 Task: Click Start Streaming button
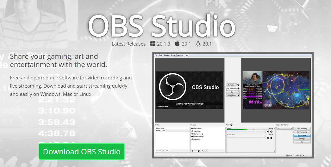pos(302,128)
